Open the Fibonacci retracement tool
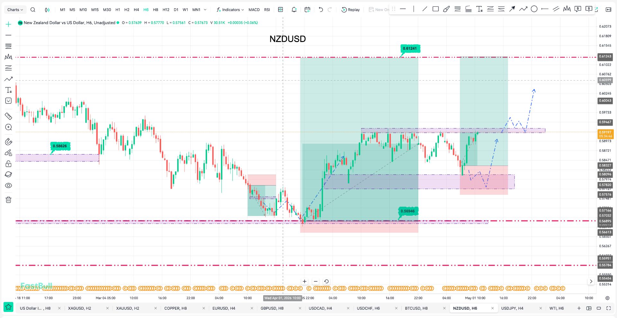Screen dimensions: 617x318 pyautogui.click(x=8, y=46)
